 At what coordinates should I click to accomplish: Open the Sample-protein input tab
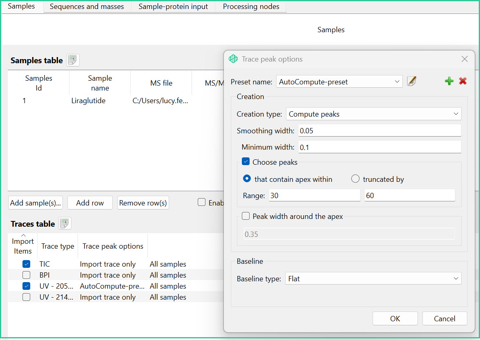(x=173, y=7)
